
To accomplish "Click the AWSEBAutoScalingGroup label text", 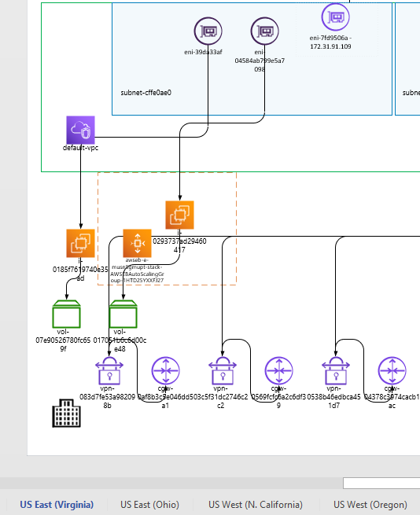I will 137,270.
